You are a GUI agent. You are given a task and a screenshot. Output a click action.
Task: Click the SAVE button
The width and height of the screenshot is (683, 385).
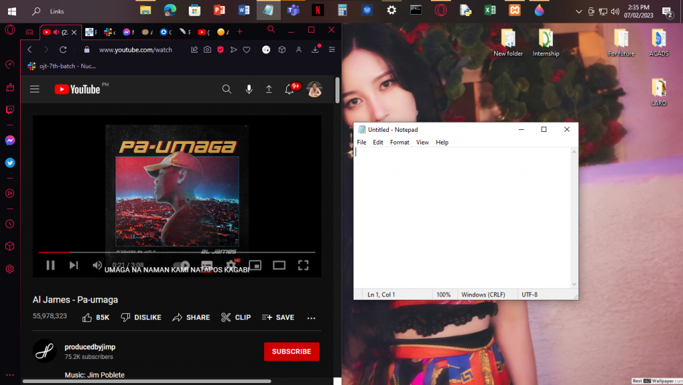[278, 318]
